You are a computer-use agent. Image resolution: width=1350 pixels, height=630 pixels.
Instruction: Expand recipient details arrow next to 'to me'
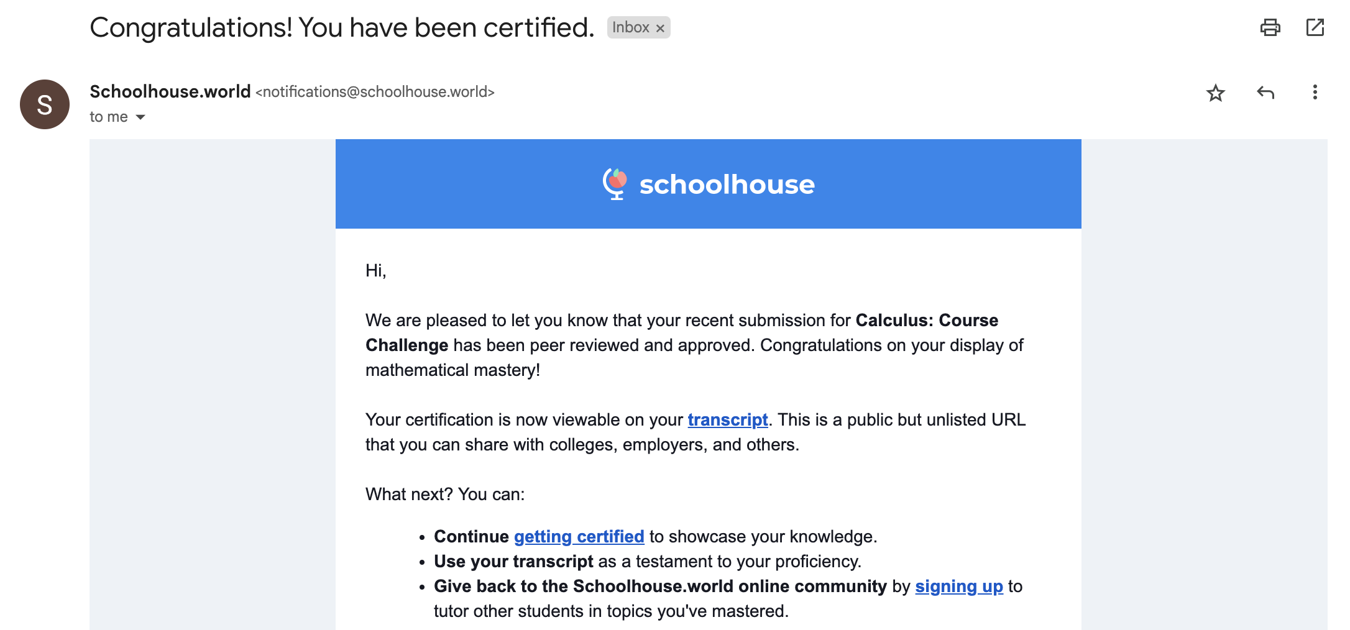(x=140, y=117)
